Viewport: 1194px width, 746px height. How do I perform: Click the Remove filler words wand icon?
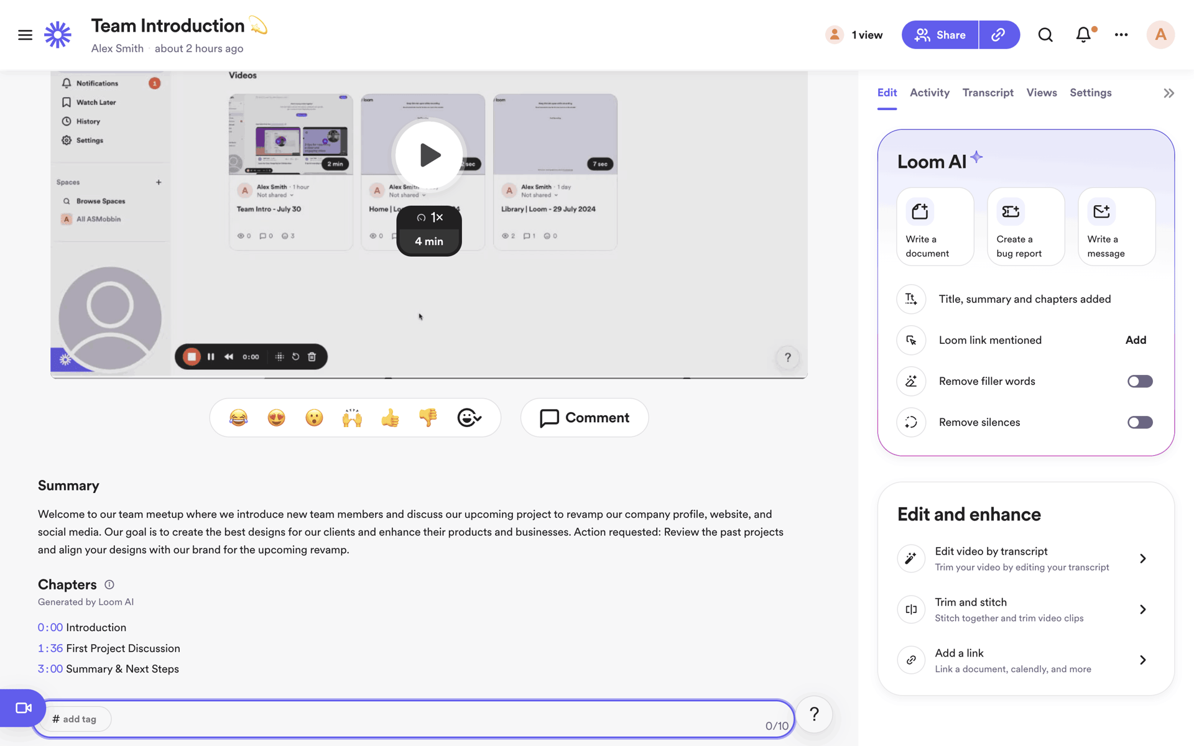coord(911,381)
